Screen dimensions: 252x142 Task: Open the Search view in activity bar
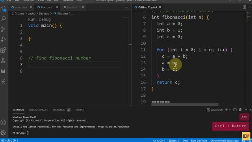click(x=3, y=19)
